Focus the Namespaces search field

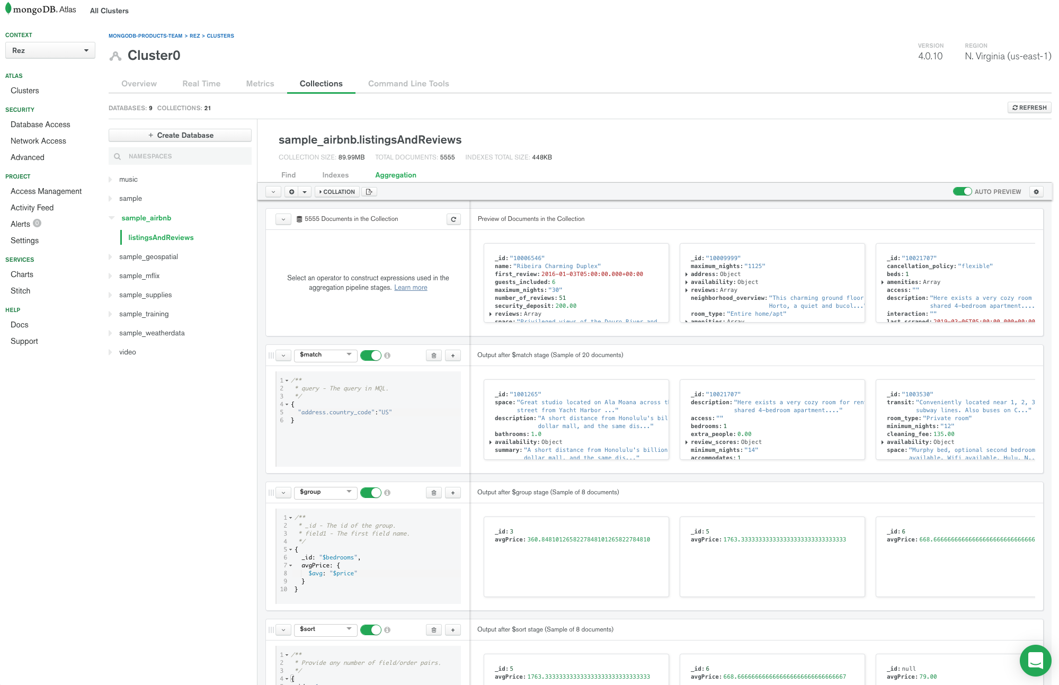point(180,156)
